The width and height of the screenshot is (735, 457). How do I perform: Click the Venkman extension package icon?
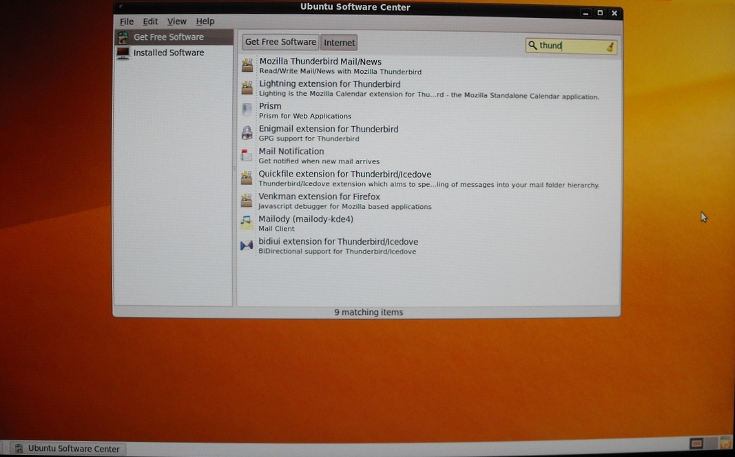click(247, 201)
